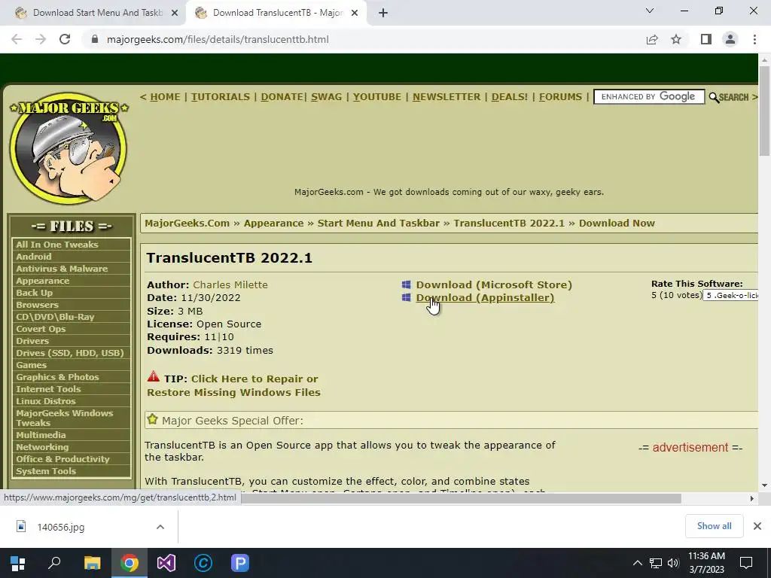The height and width of the screenshot is (578, 771).
Task: Click the browser back arrow
Action: 17,39
